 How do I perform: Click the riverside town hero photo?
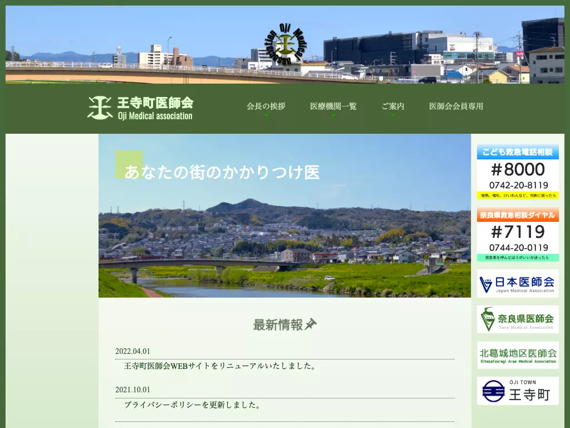(x=284, y=216)
